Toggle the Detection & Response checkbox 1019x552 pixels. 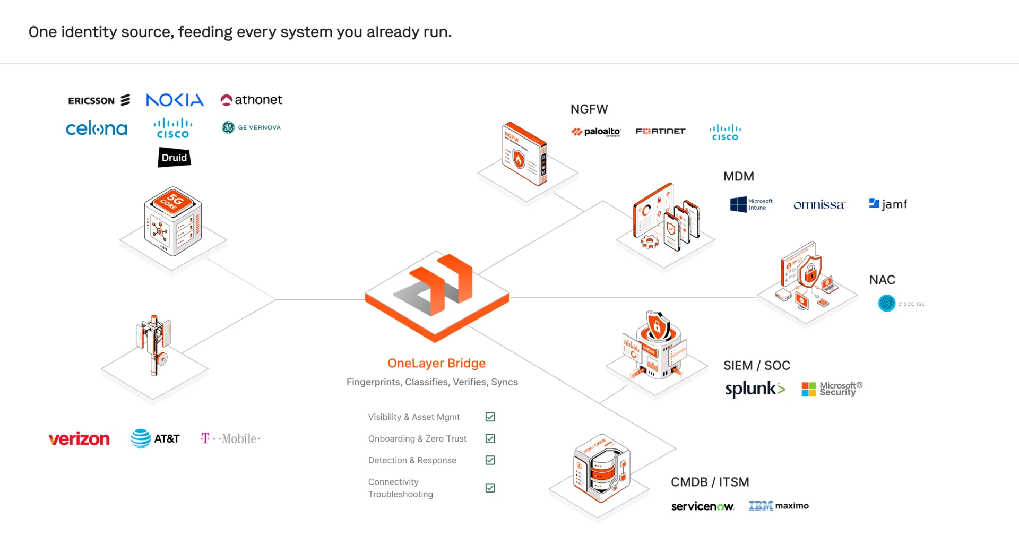pos(490,460)
